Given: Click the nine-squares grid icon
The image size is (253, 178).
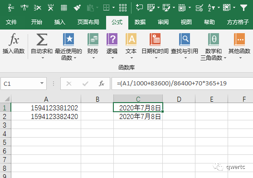Looking at the screenshot, I should coord(122,8).
